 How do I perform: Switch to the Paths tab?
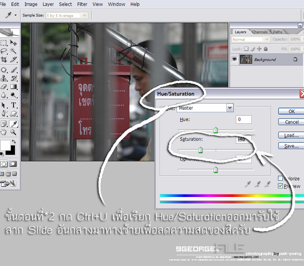278,32
